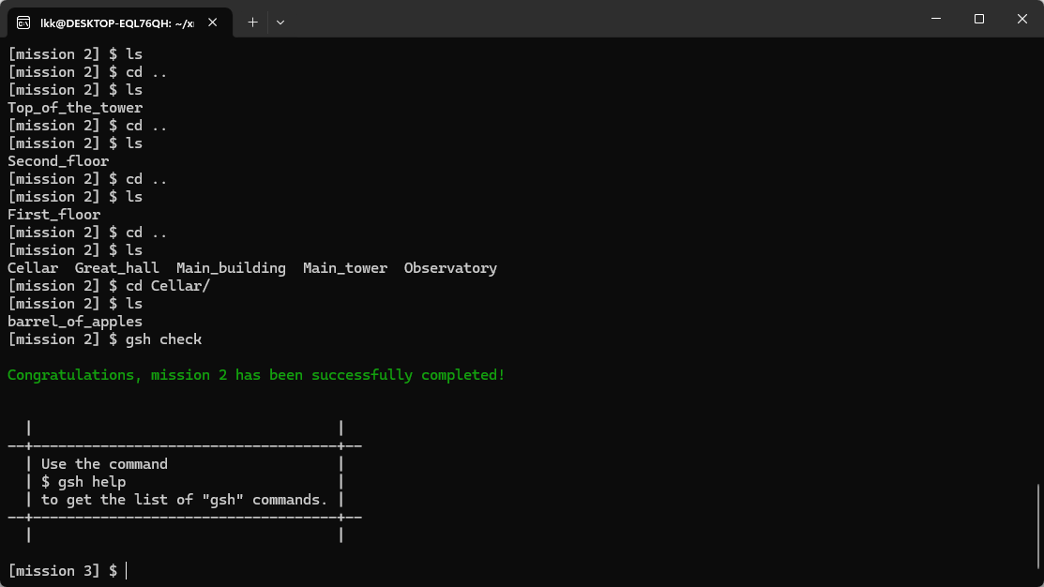The height and width of the screenshot is (587, 1044).
Task: Click Main_building in the directory listing
Action: point(231,268)
